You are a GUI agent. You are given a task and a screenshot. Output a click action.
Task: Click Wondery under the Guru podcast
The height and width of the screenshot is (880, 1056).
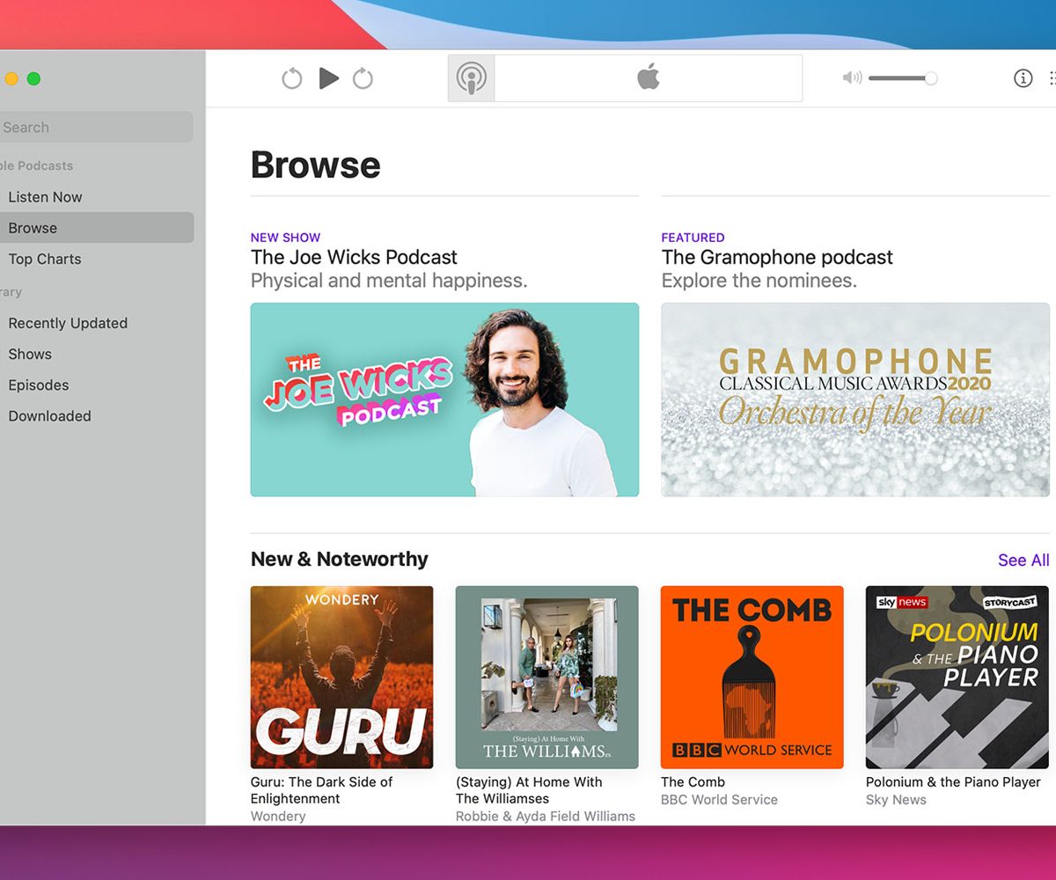278,816
